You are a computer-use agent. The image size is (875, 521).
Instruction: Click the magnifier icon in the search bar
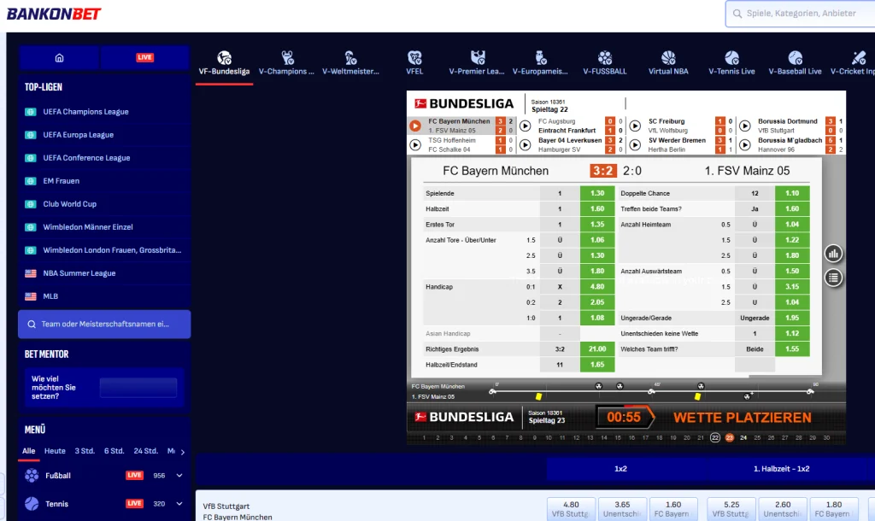737,14
